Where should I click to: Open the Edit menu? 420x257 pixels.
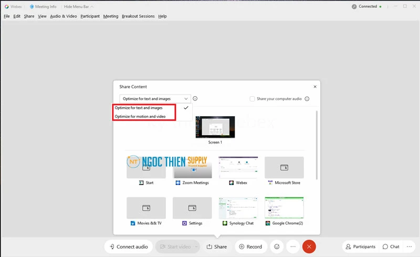pyautogui.click(x=17, y=16)
